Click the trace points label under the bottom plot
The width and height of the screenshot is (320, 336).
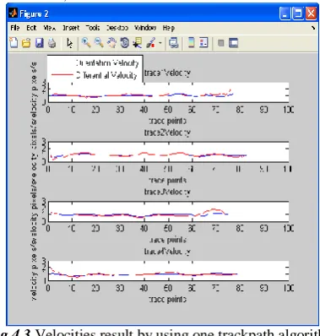tap(167, 299)
